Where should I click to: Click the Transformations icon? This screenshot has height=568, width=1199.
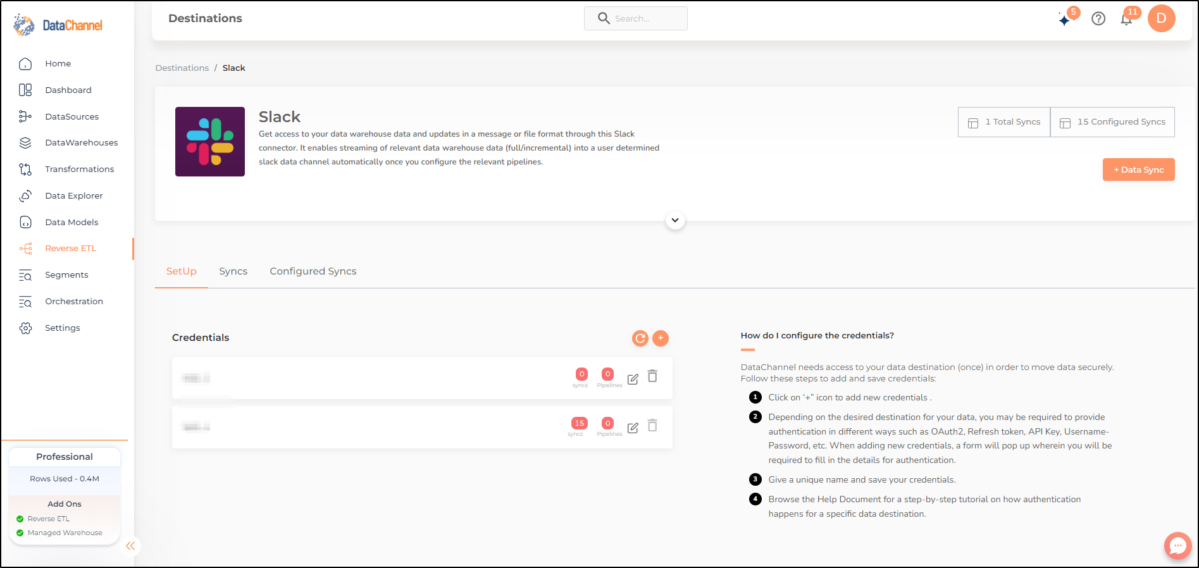click(x=25, y=169)
